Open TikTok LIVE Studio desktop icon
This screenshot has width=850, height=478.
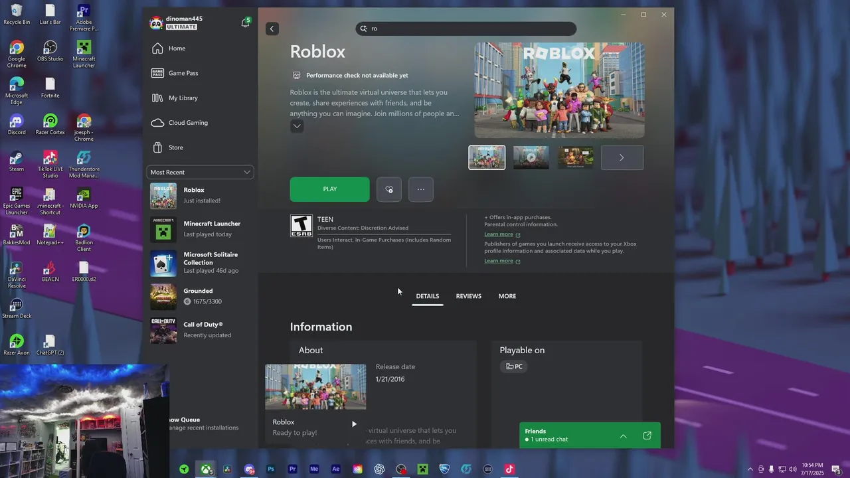tap(50, 165)
